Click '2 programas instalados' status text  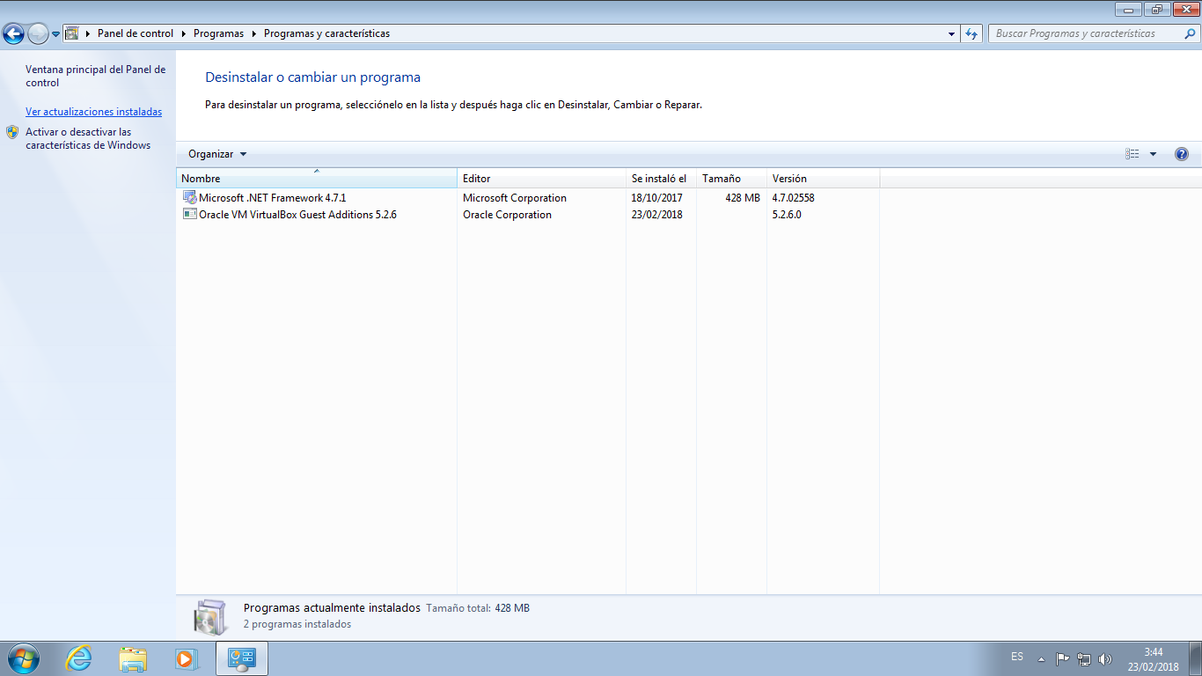pyautogui.click(x=297, y=624)
